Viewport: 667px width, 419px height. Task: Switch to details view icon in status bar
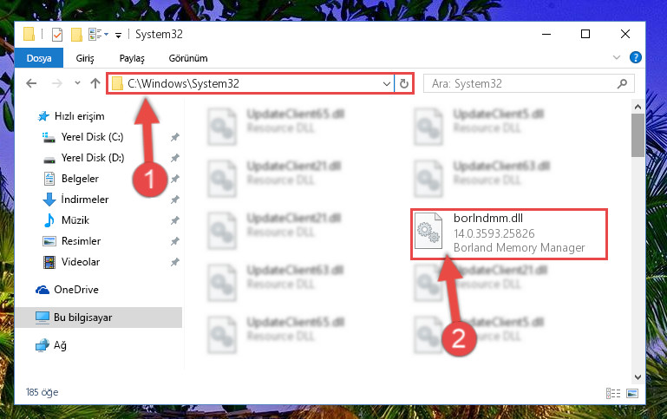point(613,394)
